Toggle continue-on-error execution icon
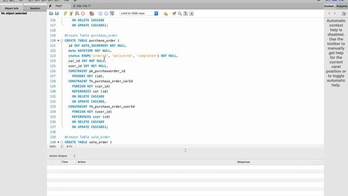348x196 pixels. [91, 14]
